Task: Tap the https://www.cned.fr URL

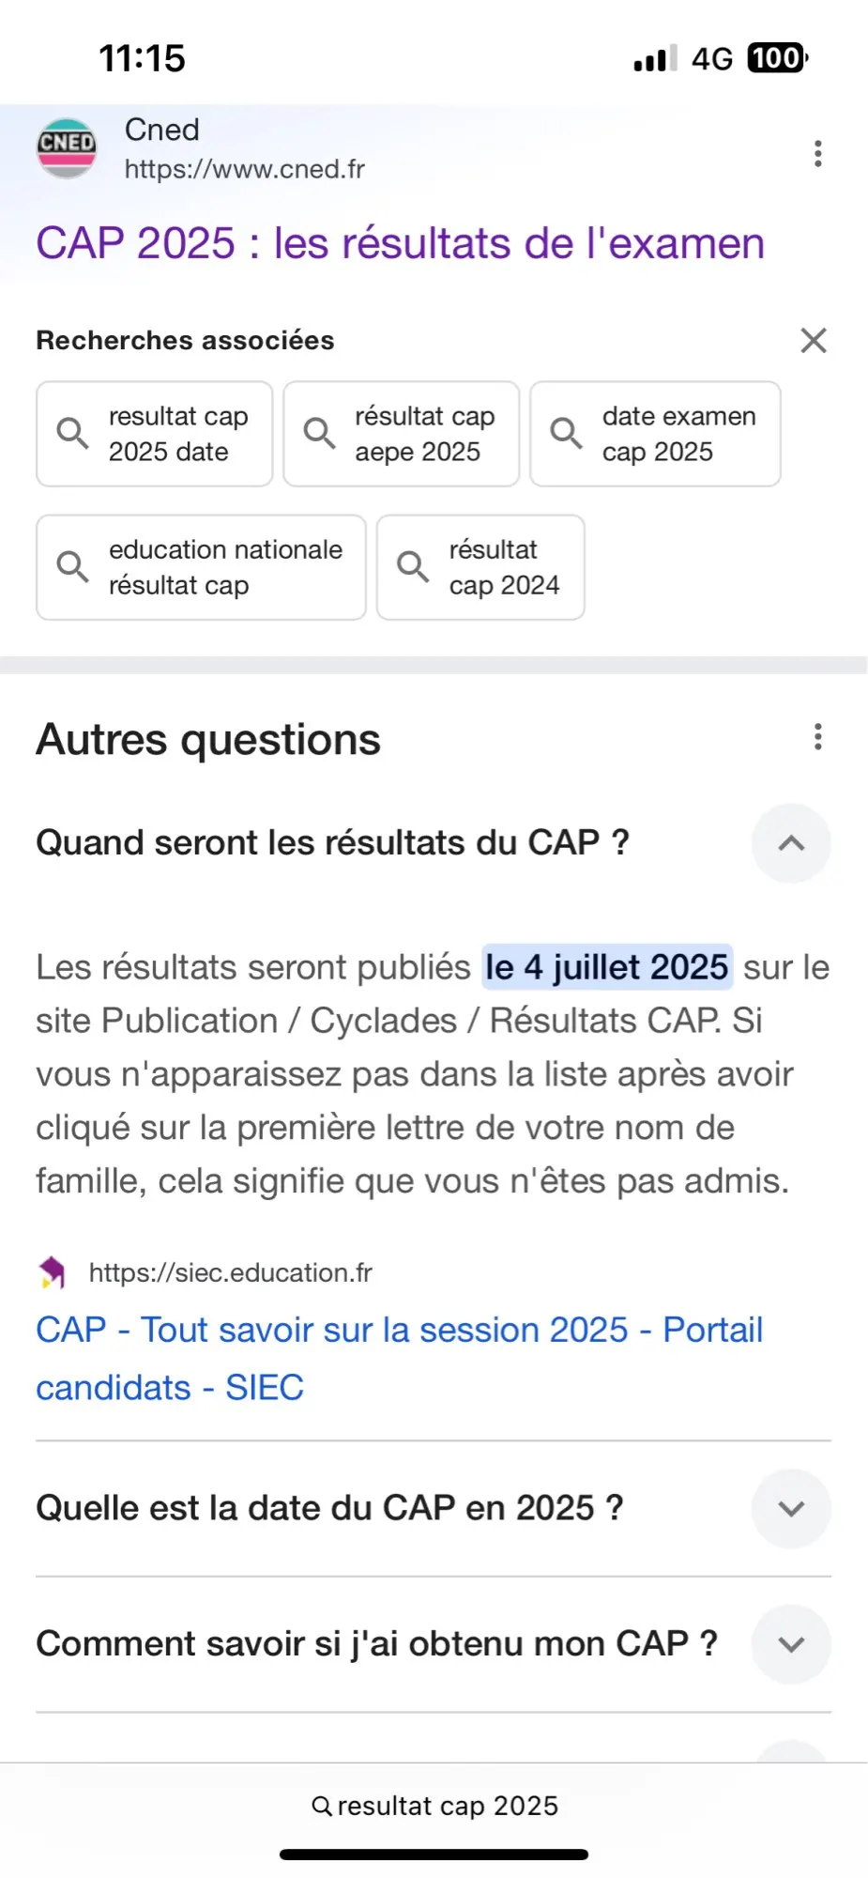Action: 244,169
